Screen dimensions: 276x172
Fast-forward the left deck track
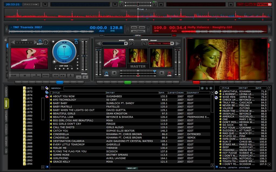63,76
